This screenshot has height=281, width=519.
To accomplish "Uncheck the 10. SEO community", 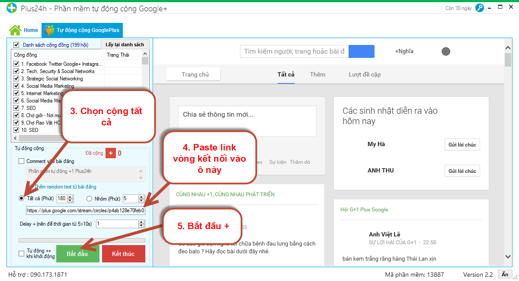I will 16,130.
